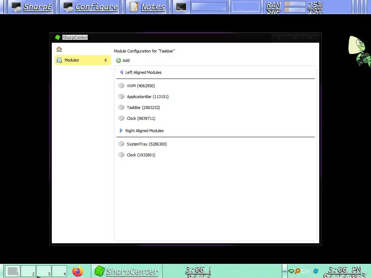
Task: Switch to virtual desktop 3
Action: (44, 271)
